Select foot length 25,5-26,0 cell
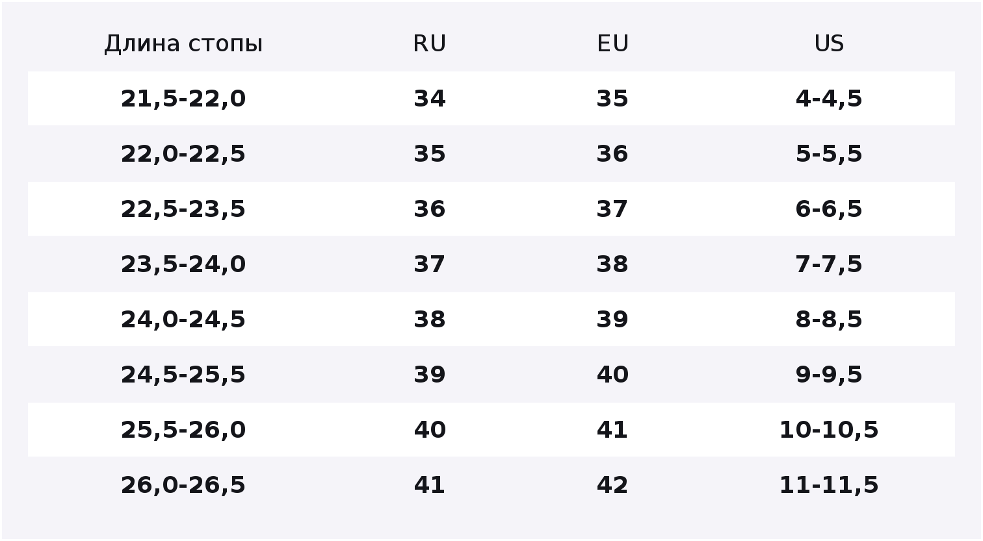This screenshot has width=983, height=541. click(x=183, y=430)
